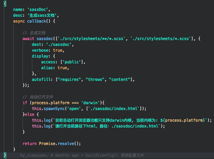
Task: Click the await keyword
Action: tap(28, 39)
